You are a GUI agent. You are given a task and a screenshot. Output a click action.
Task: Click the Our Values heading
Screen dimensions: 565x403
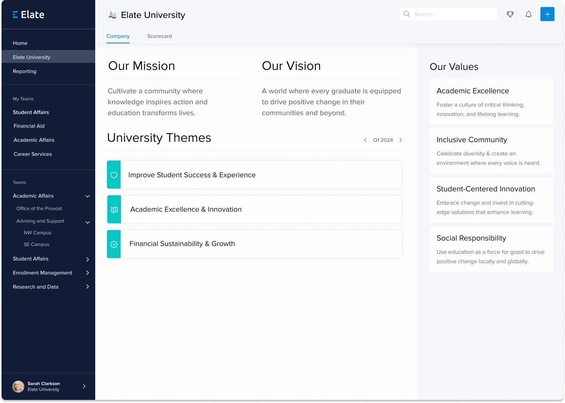454,67
